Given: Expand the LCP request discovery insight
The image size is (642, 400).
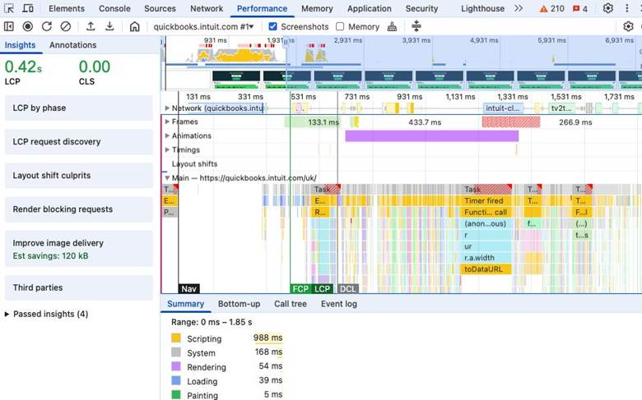Looking at the screenshot, I should (x=79, y=141).
